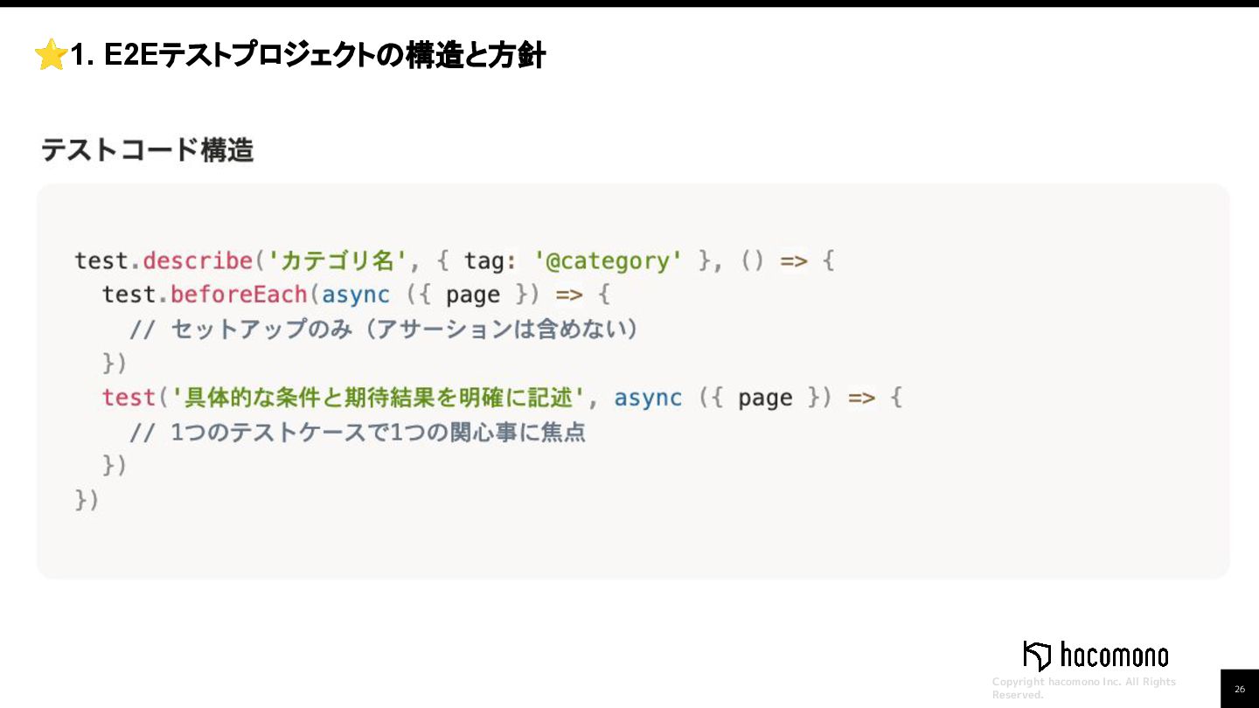
Task: Click the star icon beside the slide title
Action: point(51,56)
